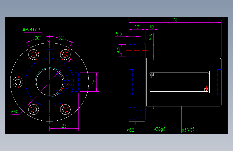This screenshot has width=233, height=151.
Task: Select the "ø38 -0.1/-0.2" toleranced diameter label
Action: pos(188,130)
